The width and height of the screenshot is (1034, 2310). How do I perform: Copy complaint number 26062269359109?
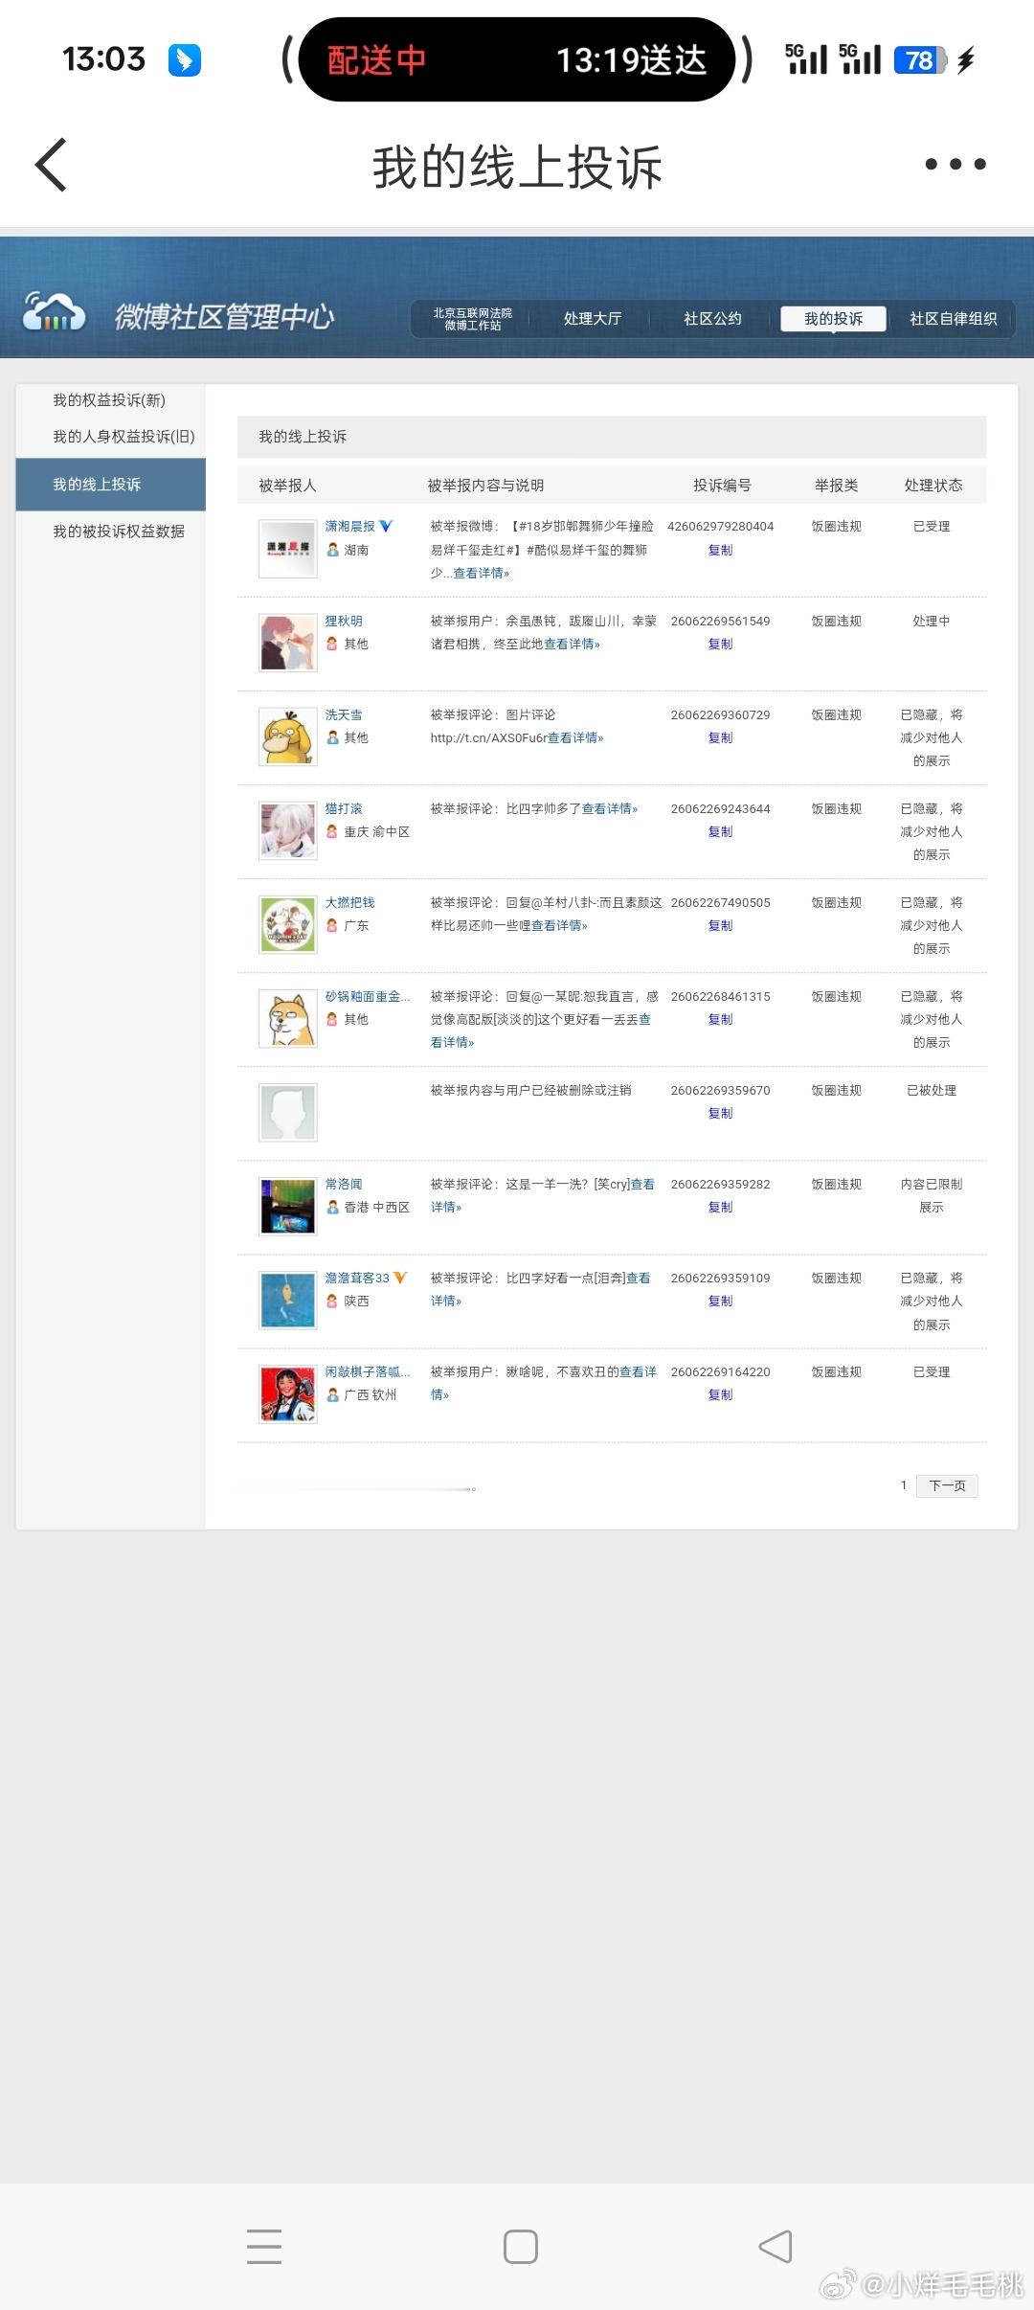pos(720,1301)
